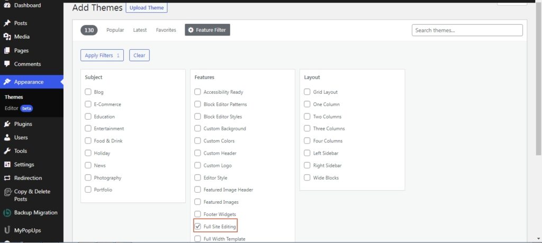Check the E-Commerce checkbox
Screen dimensions: 542x243
pos(88,104)
